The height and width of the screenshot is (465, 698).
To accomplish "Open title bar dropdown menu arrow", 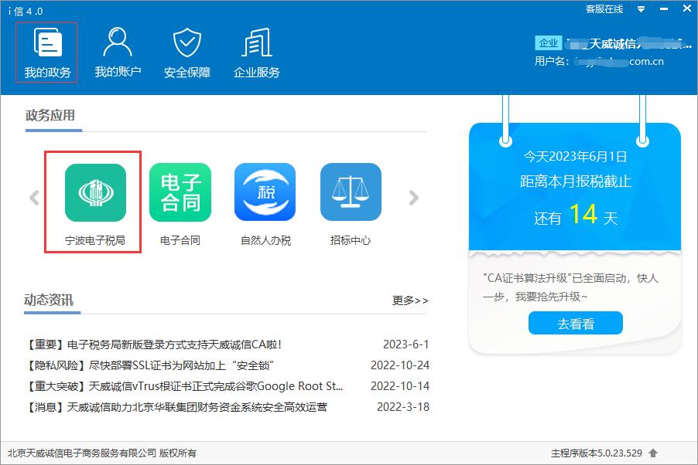I will [x=641, y=9].
